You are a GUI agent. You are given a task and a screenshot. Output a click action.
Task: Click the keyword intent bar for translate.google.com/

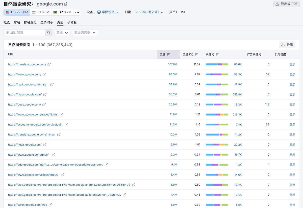217,64
